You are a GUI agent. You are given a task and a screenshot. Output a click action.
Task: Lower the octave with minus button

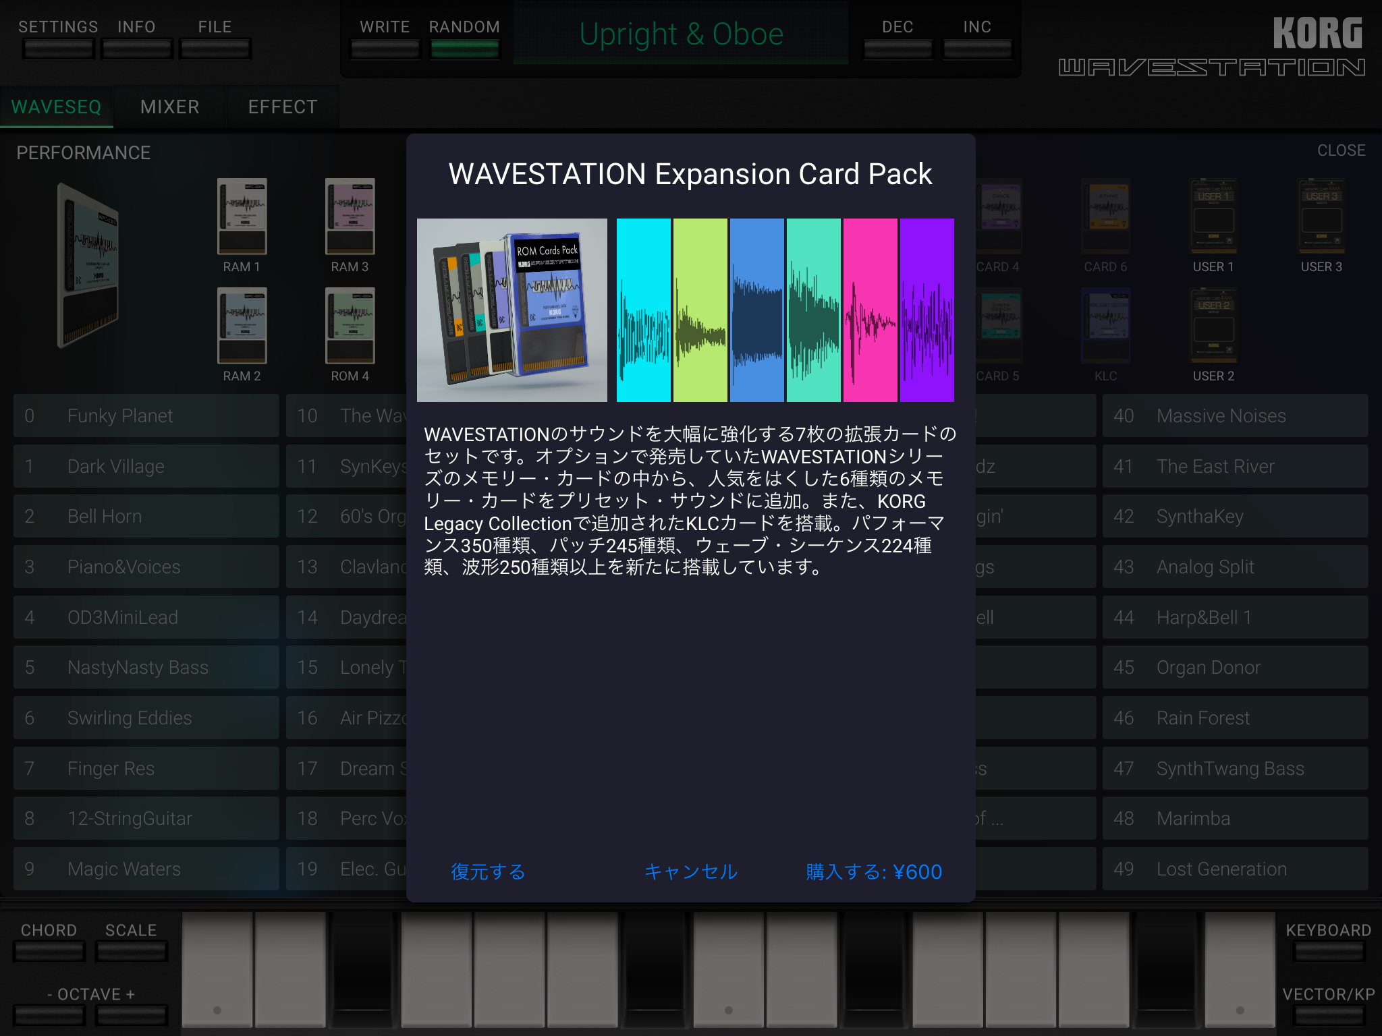click(x=49, y=1015)
